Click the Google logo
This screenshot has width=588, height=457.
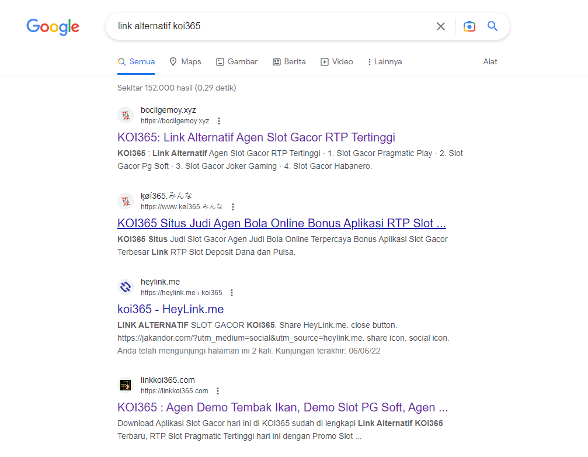pos(53,26)
